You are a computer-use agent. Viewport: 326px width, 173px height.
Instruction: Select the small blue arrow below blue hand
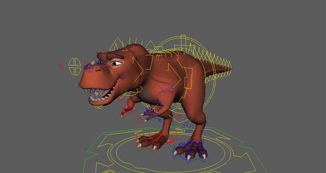(x=160, y=120)
